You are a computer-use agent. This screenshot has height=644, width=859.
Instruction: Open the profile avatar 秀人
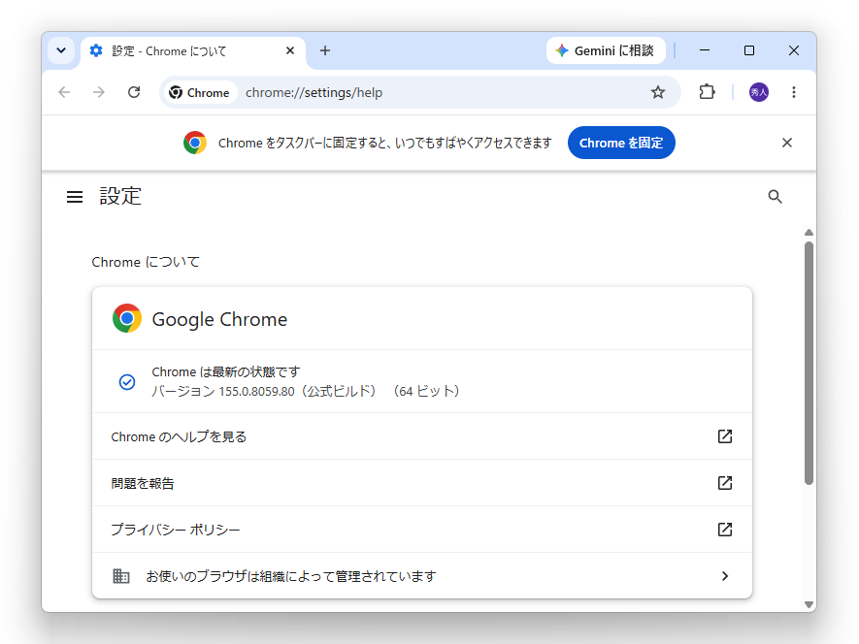point(759,92)
